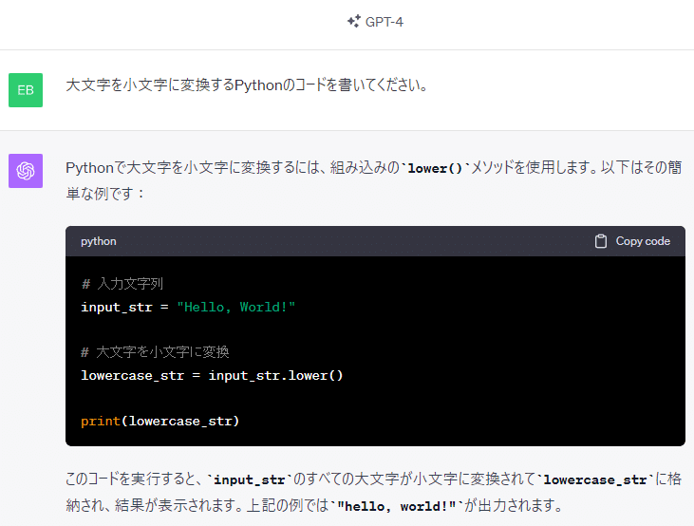Image resolution: width=694 pixels, height=526 pixels.
Task: Click the user's Python request message
Action: click(247, 85)
